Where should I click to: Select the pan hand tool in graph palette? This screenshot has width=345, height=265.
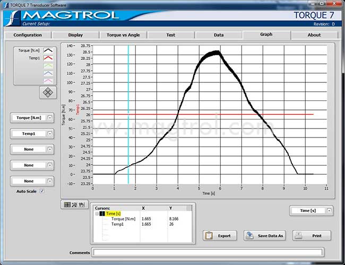[x=81, y=204]
